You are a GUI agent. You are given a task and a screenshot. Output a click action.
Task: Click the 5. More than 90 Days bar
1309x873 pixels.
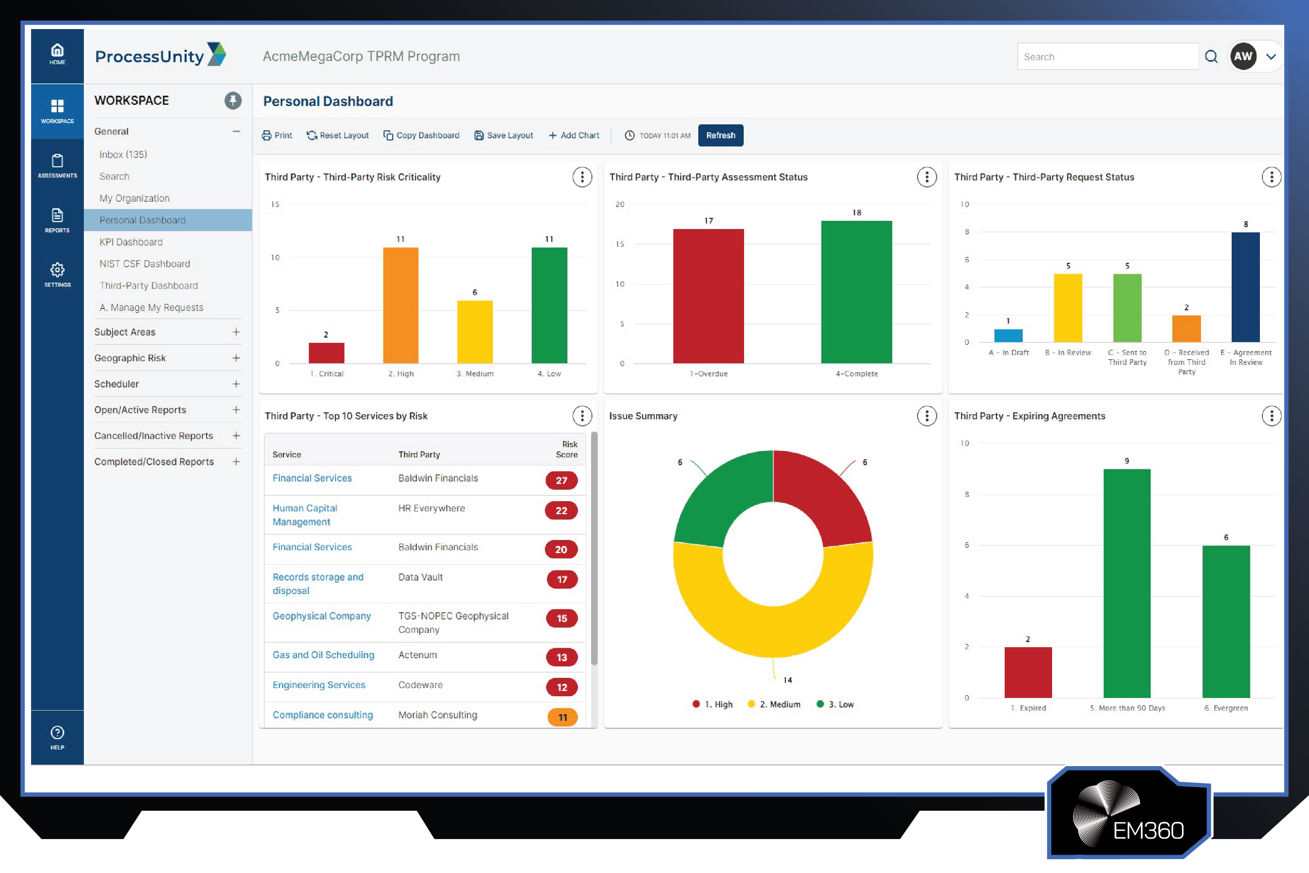point(1127,583)
